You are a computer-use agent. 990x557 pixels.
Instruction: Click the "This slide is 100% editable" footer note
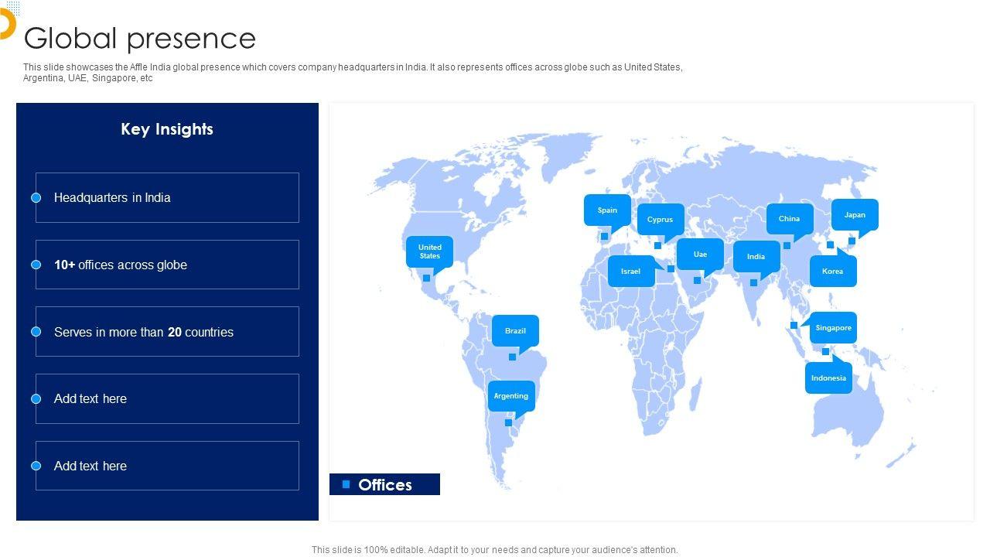click(x=495, y=550)
